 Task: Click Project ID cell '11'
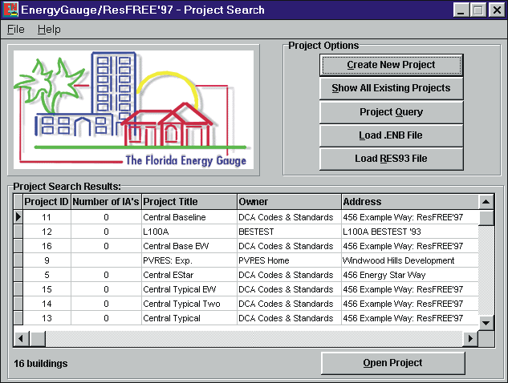click(x=47, y=217)
